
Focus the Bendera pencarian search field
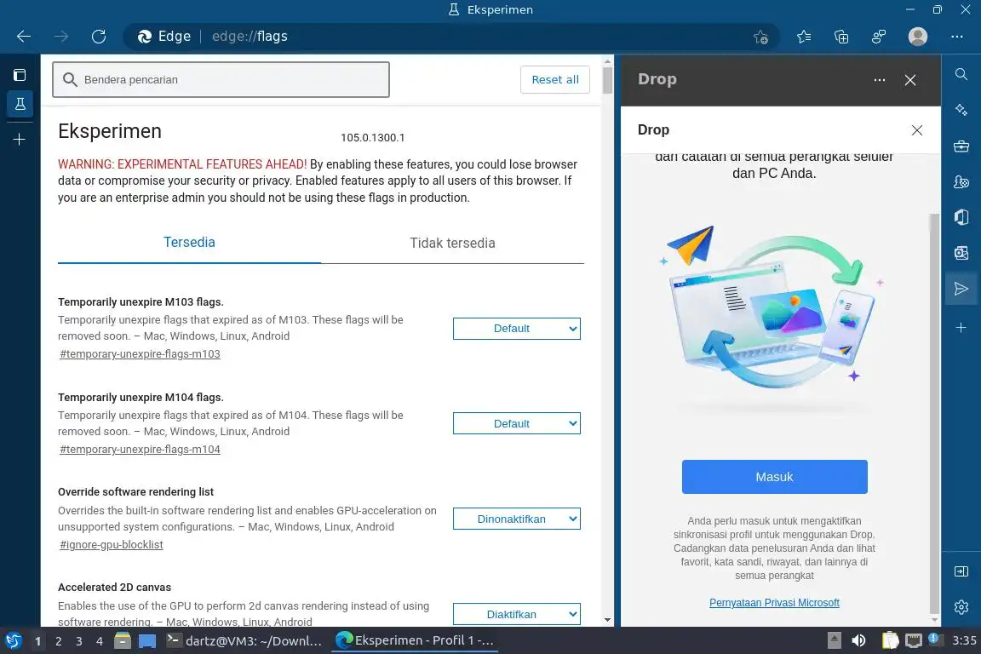click(221, 79)
